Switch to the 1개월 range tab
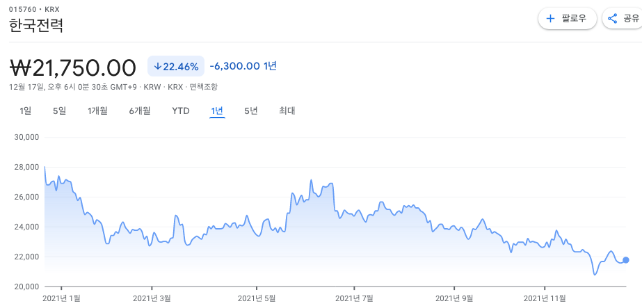The width and height of the screenshot is (642, 306). (97, 111)
